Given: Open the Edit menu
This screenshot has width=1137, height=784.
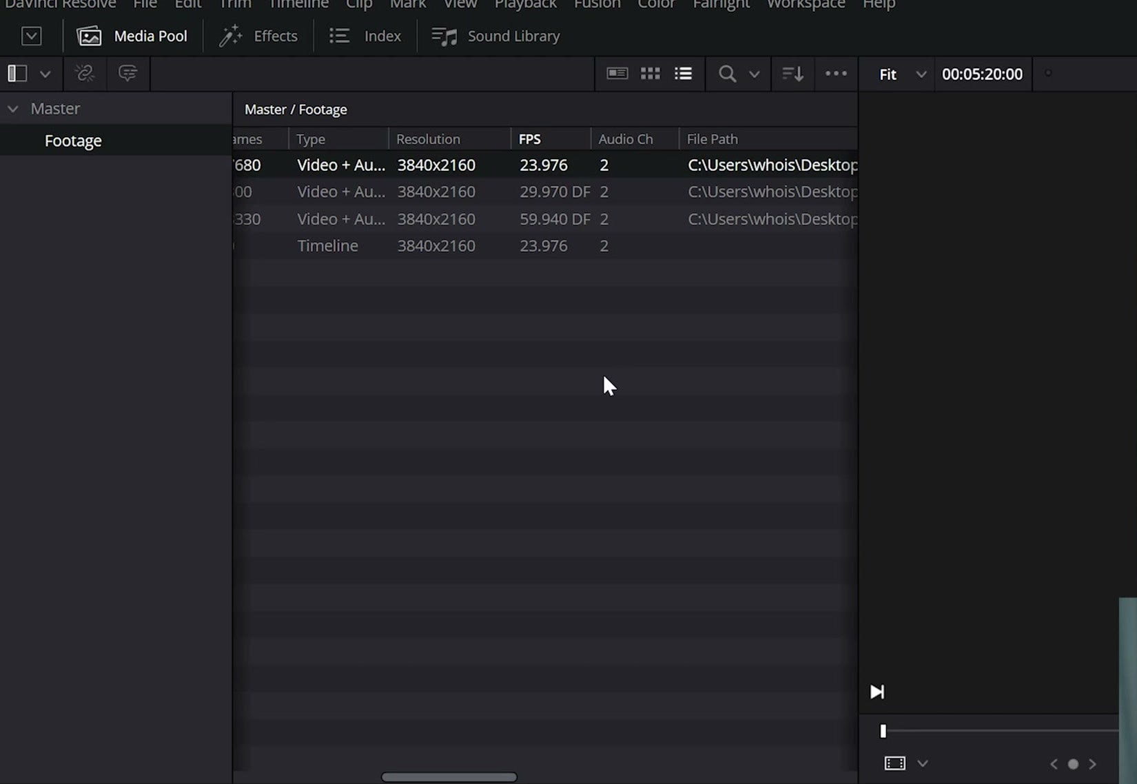Looking at the screenshot, I should (x=187, y=4).
